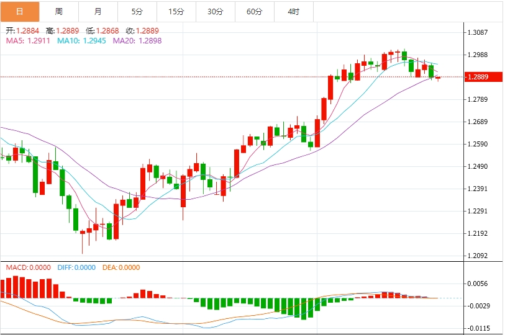The image size is (505, 335).
Task: Switch to the 4时 four-hour tab
Action: [293, 11]
